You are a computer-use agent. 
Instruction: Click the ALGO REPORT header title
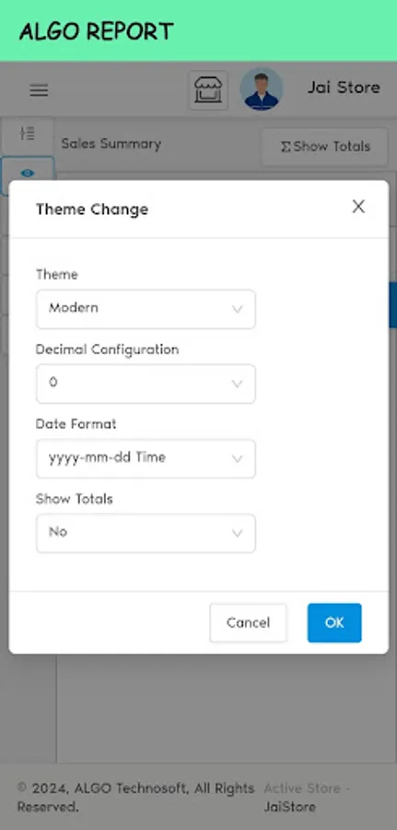coord(96,31)
